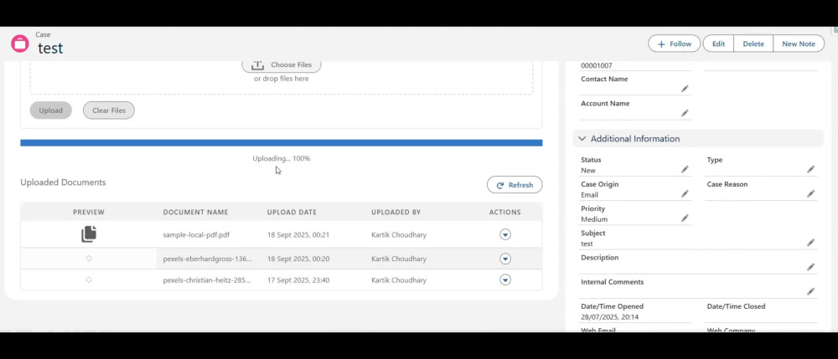Click the Document Name column header
This screenshot has width=838, height=359.
pyautogui.click(x=195, y=213)
